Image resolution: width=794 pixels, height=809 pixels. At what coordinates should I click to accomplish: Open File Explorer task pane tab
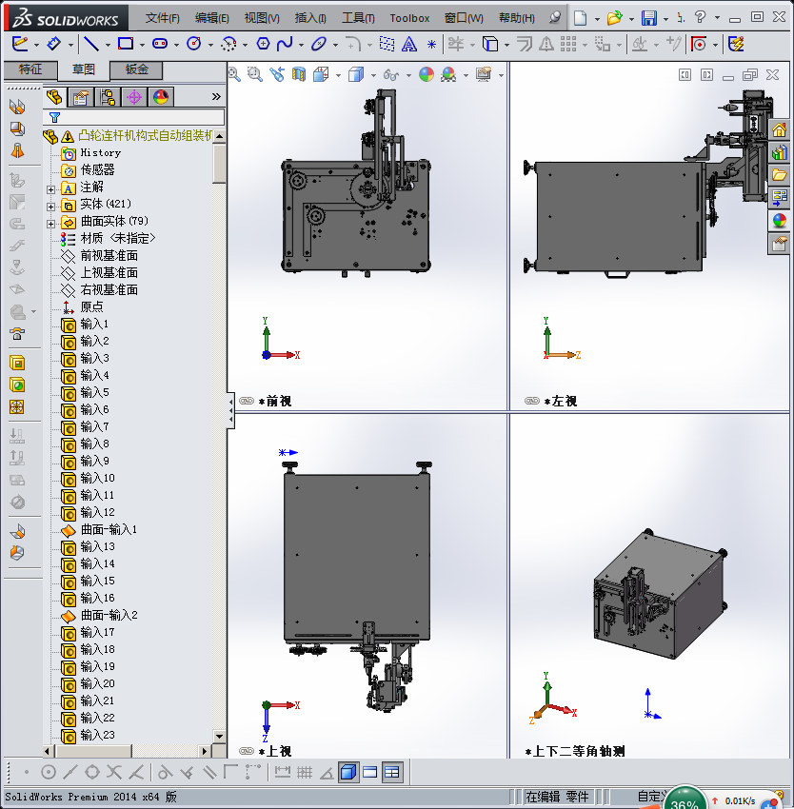(779, 174)
